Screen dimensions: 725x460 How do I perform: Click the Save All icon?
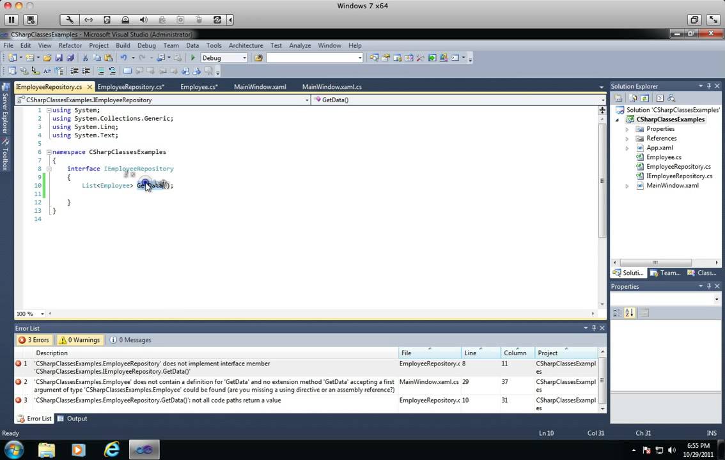(x=70, y=57)
